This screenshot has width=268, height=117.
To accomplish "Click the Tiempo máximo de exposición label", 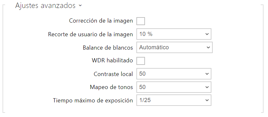I will 93,100.
